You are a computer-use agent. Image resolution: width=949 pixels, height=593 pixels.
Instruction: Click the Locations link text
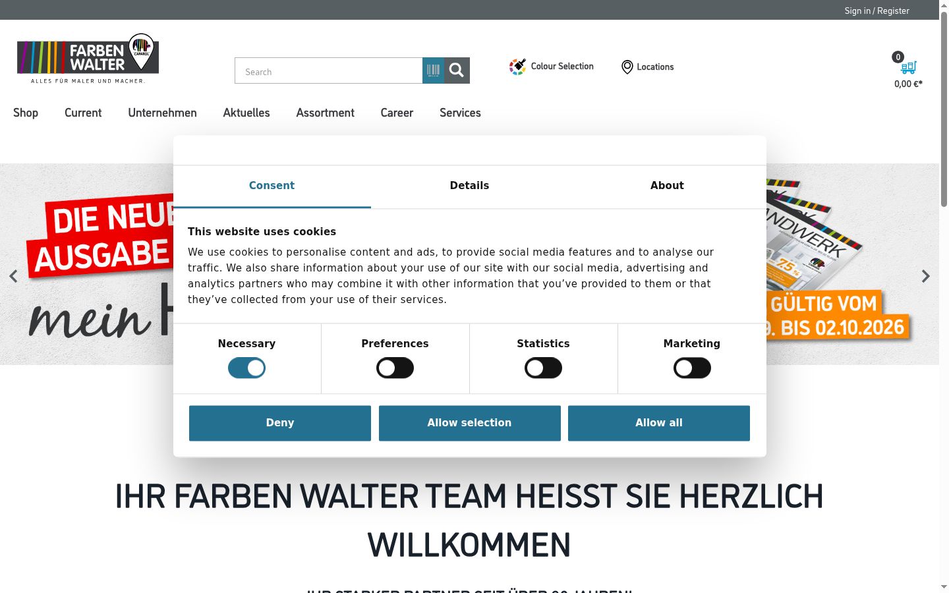(x=655, y=67)
